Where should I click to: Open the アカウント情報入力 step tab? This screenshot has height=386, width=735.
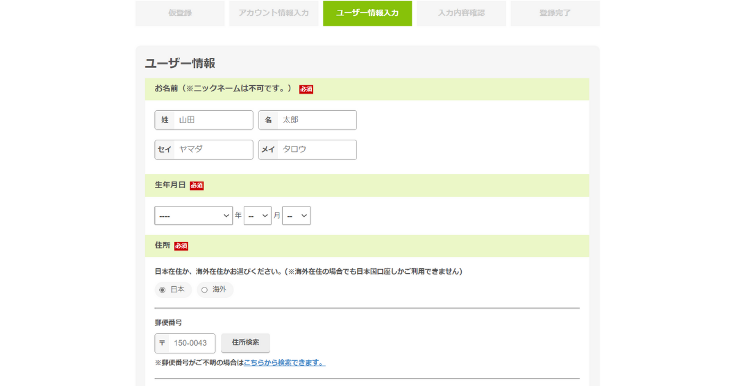tap(274, 13)
